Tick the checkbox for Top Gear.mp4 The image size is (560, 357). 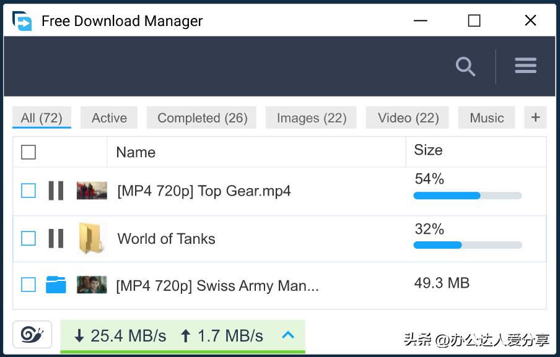(28, 191)
